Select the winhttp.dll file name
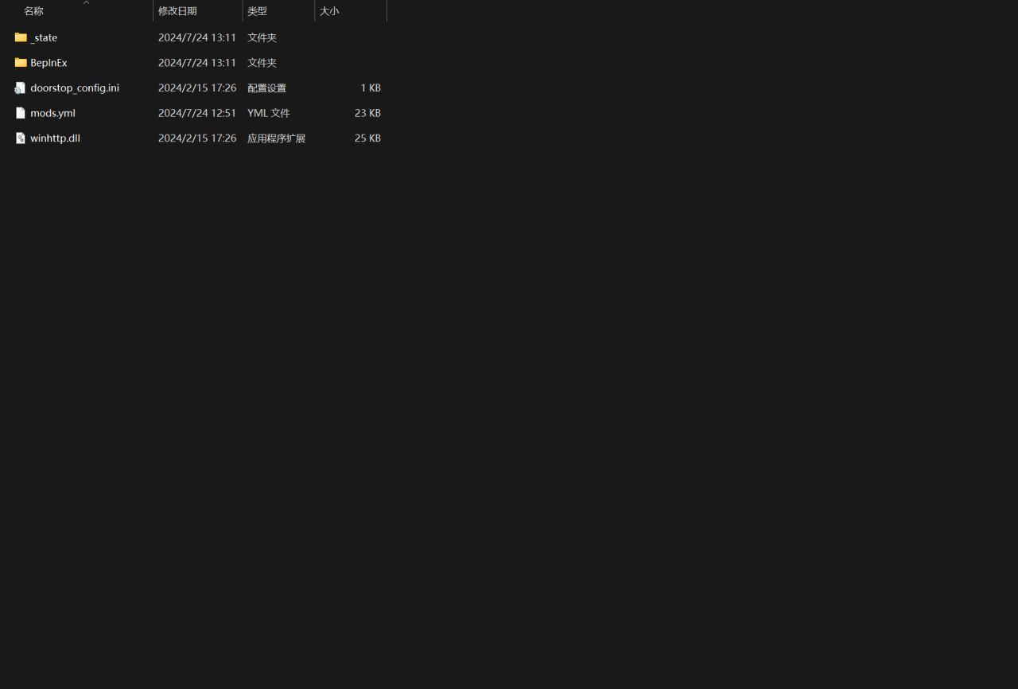This screenshot has width=1018, height=689. [55, 138]
